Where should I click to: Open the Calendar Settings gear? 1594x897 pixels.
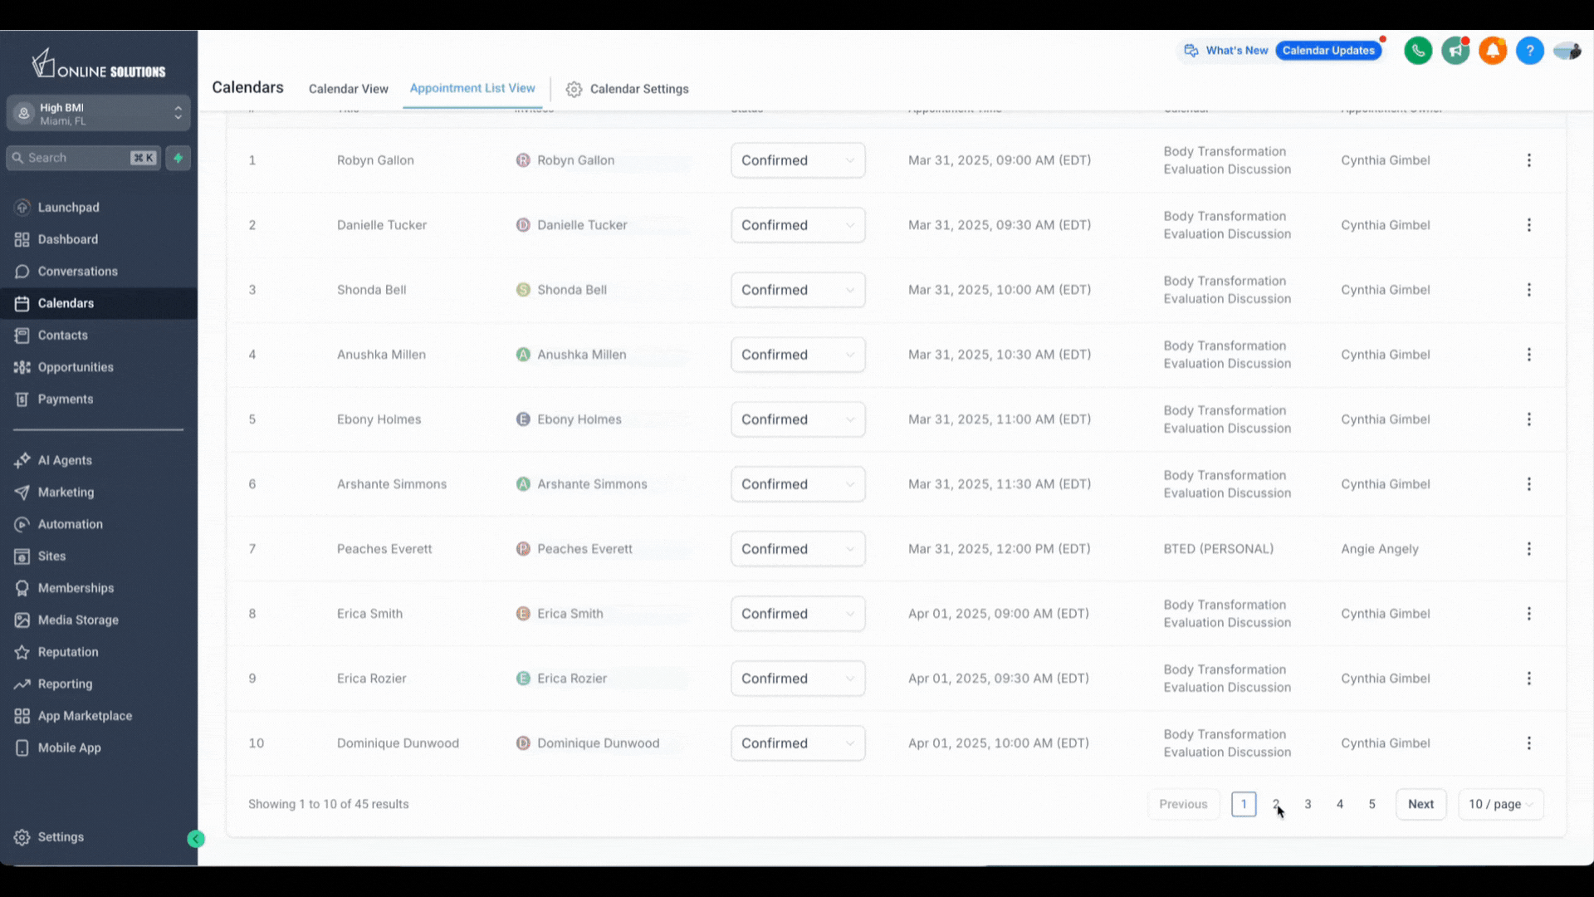click(574, 89)
